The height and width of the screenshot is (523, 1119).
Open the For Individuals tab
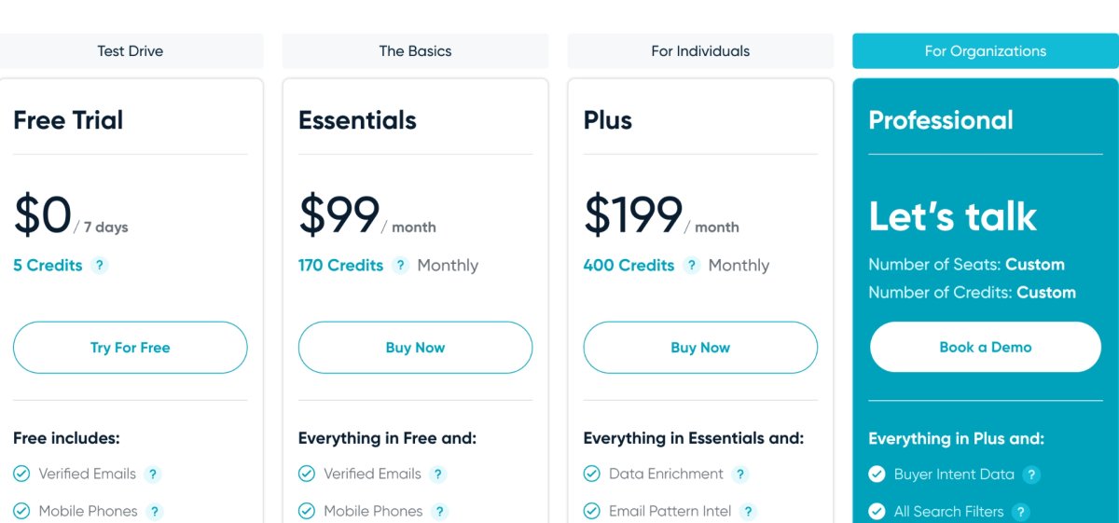[700, 51]
